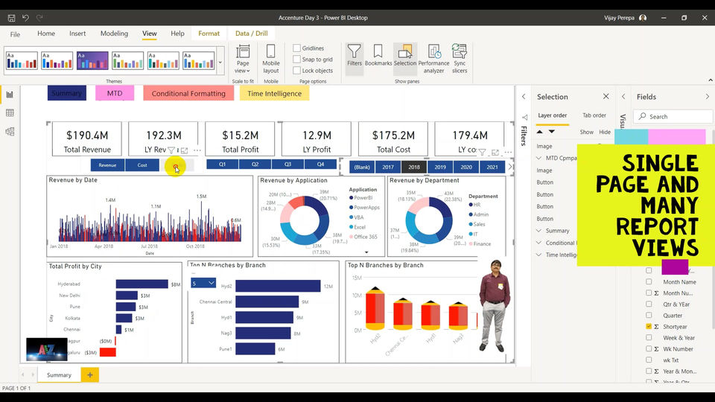The image size is (715, 402).
Task: Switch to Tab order tab
Action: pyautogui.click(x=594, y=115)
